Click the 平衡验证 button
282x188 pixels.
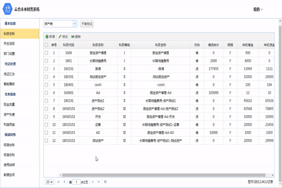[x=87, y=24]
